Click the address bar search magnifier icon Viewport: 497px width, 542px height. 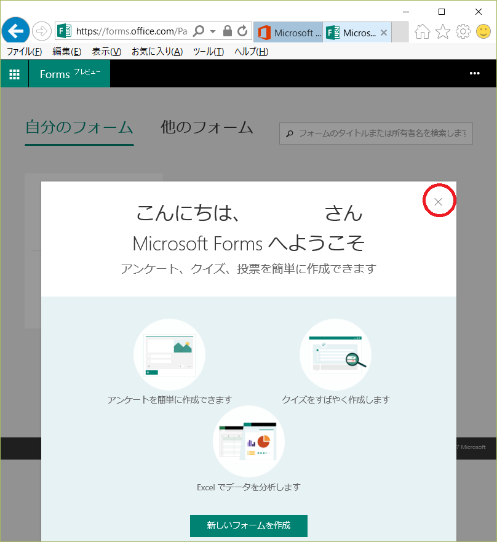point(199,31)
